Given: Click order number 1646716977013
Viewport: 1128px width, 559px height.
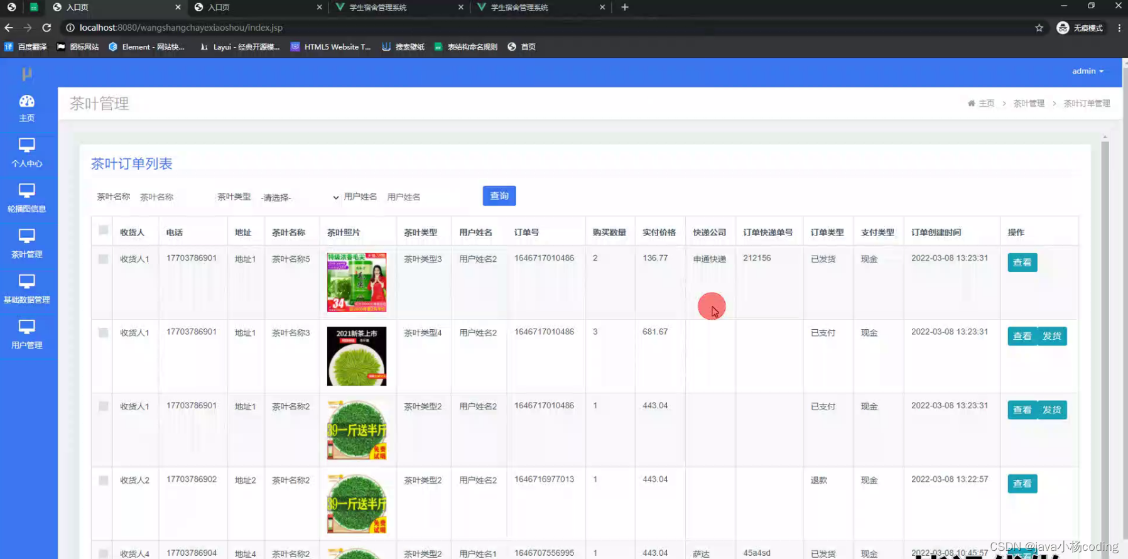Looking at the screenshot, I should pyautogui.click(x=544, y=479).
